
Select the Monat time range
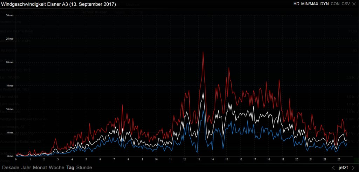(40, 168)
